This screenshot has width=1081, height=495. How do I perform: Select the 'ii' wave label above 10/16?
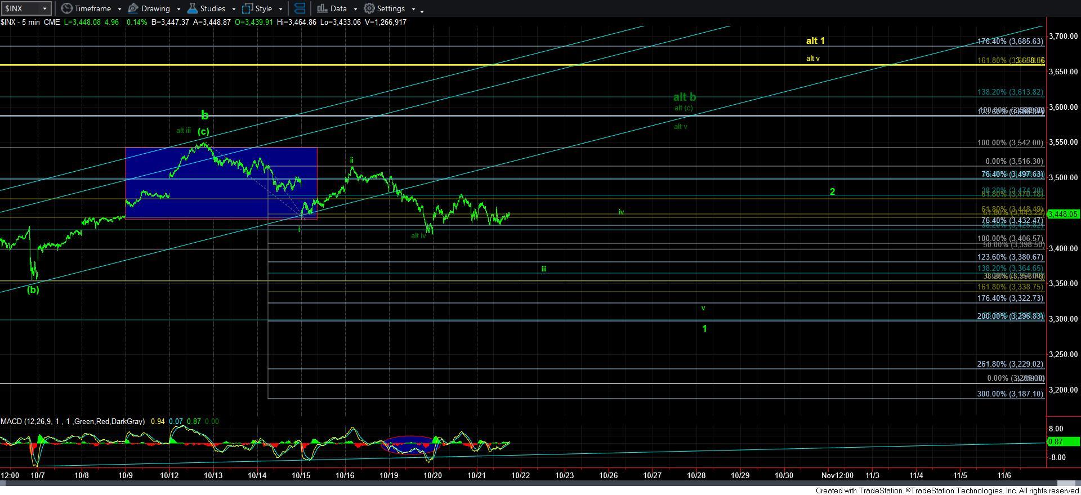click(352, 160)
